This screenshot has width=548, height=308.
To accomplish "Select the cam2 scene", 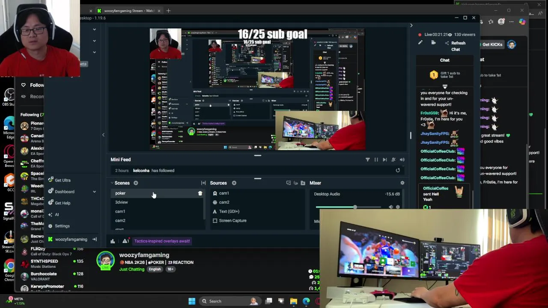I will 120,221.
